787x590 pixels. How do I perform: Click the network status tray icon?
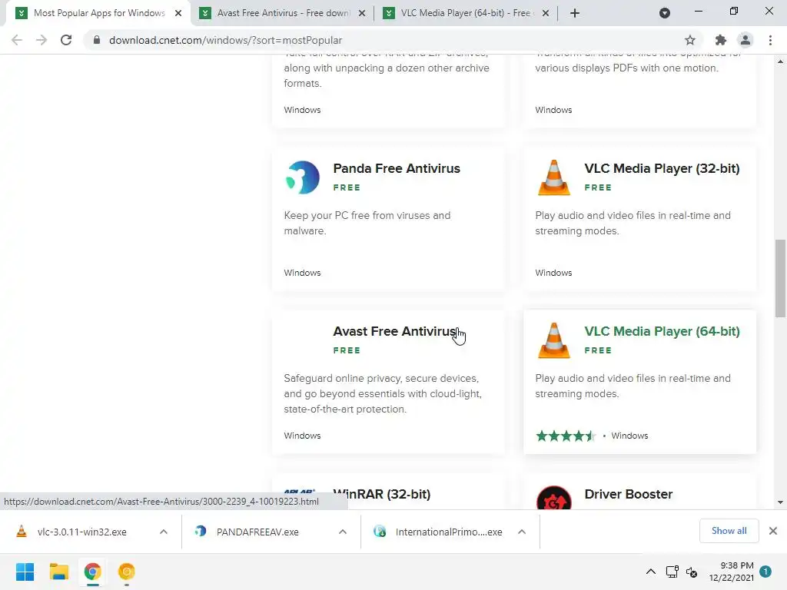672,572
